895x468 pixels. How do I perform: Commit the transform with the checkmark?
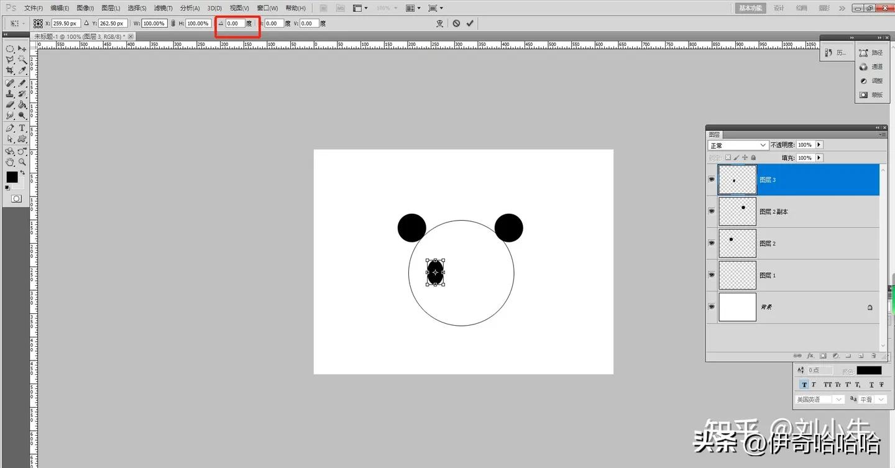(470, 23)
